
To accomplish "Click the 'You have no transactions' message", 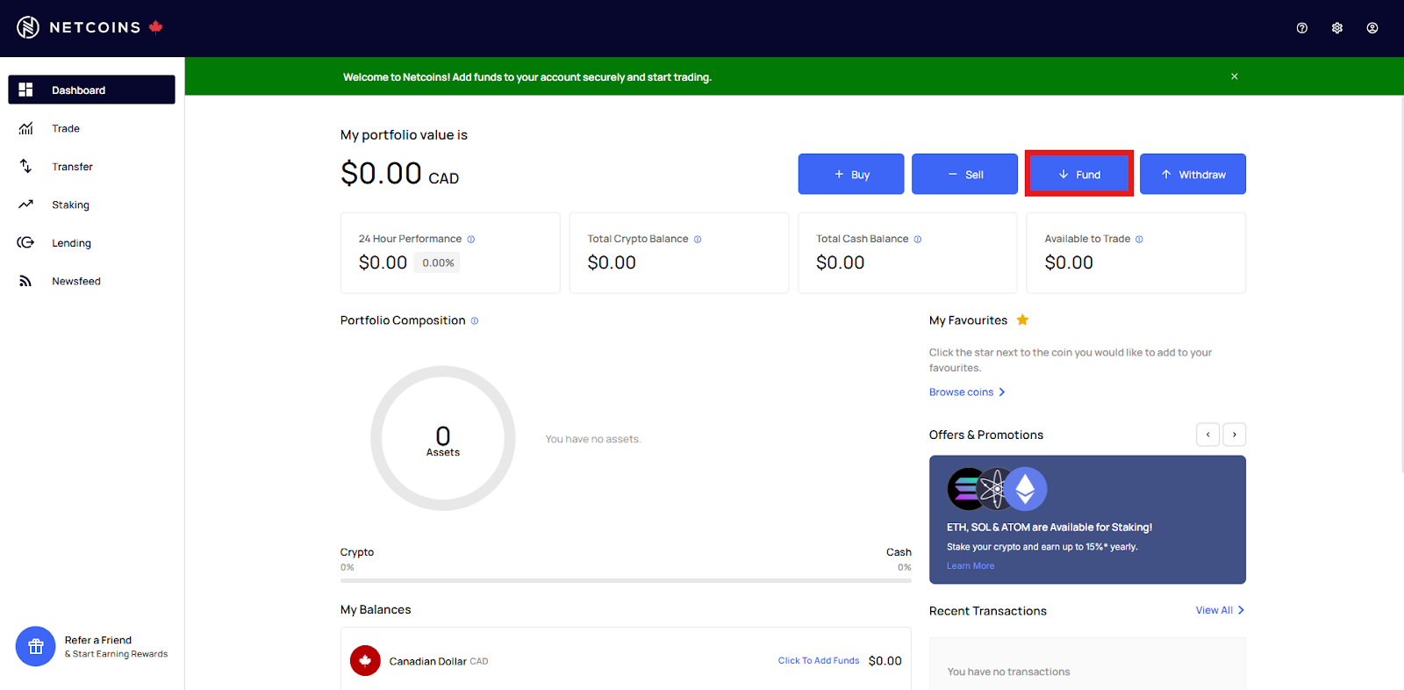I will pyautogui.click(x=1009, y=672).
